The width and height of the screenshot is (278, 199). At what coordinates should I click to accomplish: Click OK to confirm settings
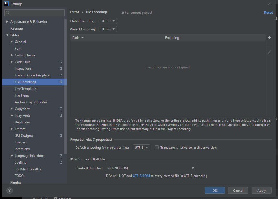pos(215,190)
